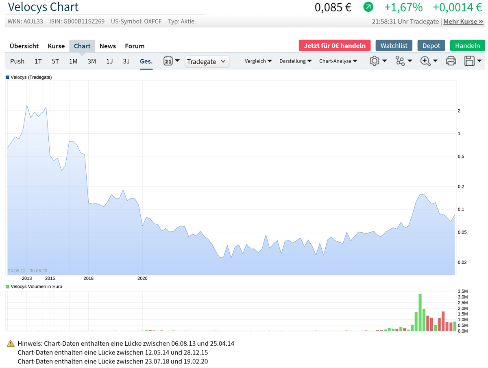Click the +0,0014 € change value

[x=457, y=7]
